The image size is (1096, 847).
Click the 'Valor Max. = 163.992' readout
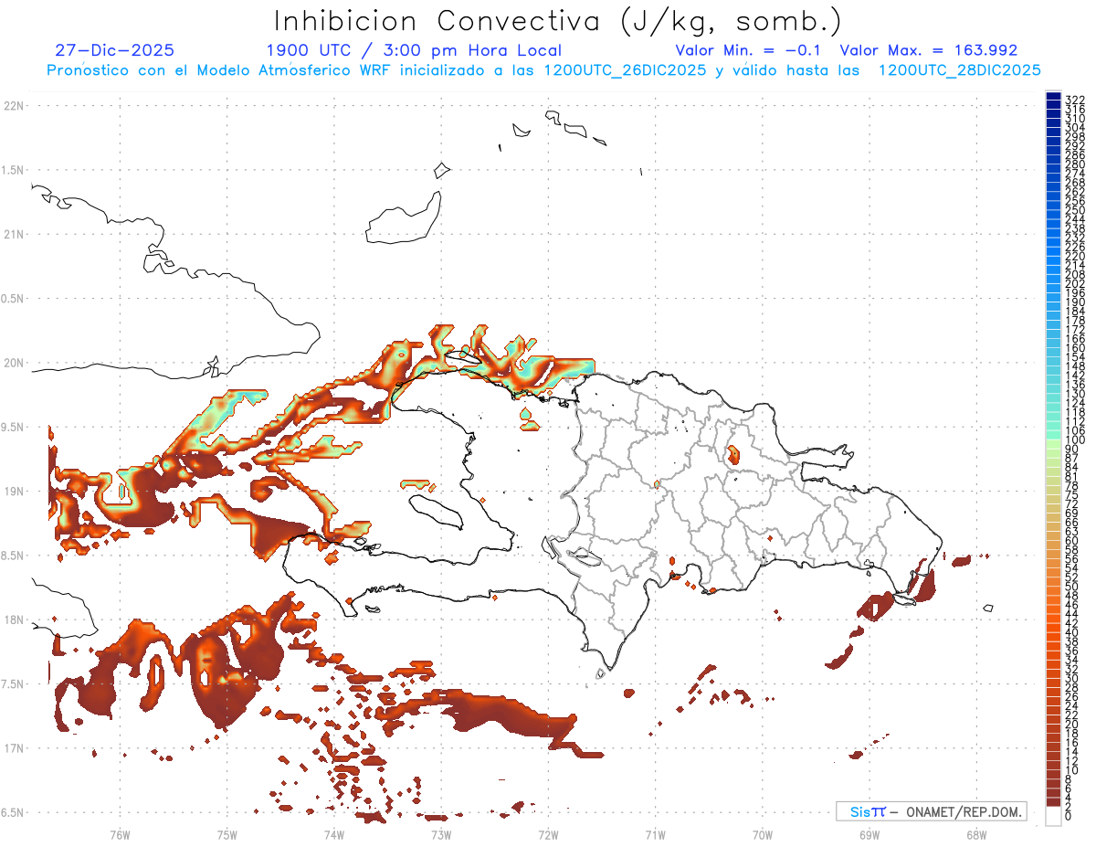(x=929, y=50)
